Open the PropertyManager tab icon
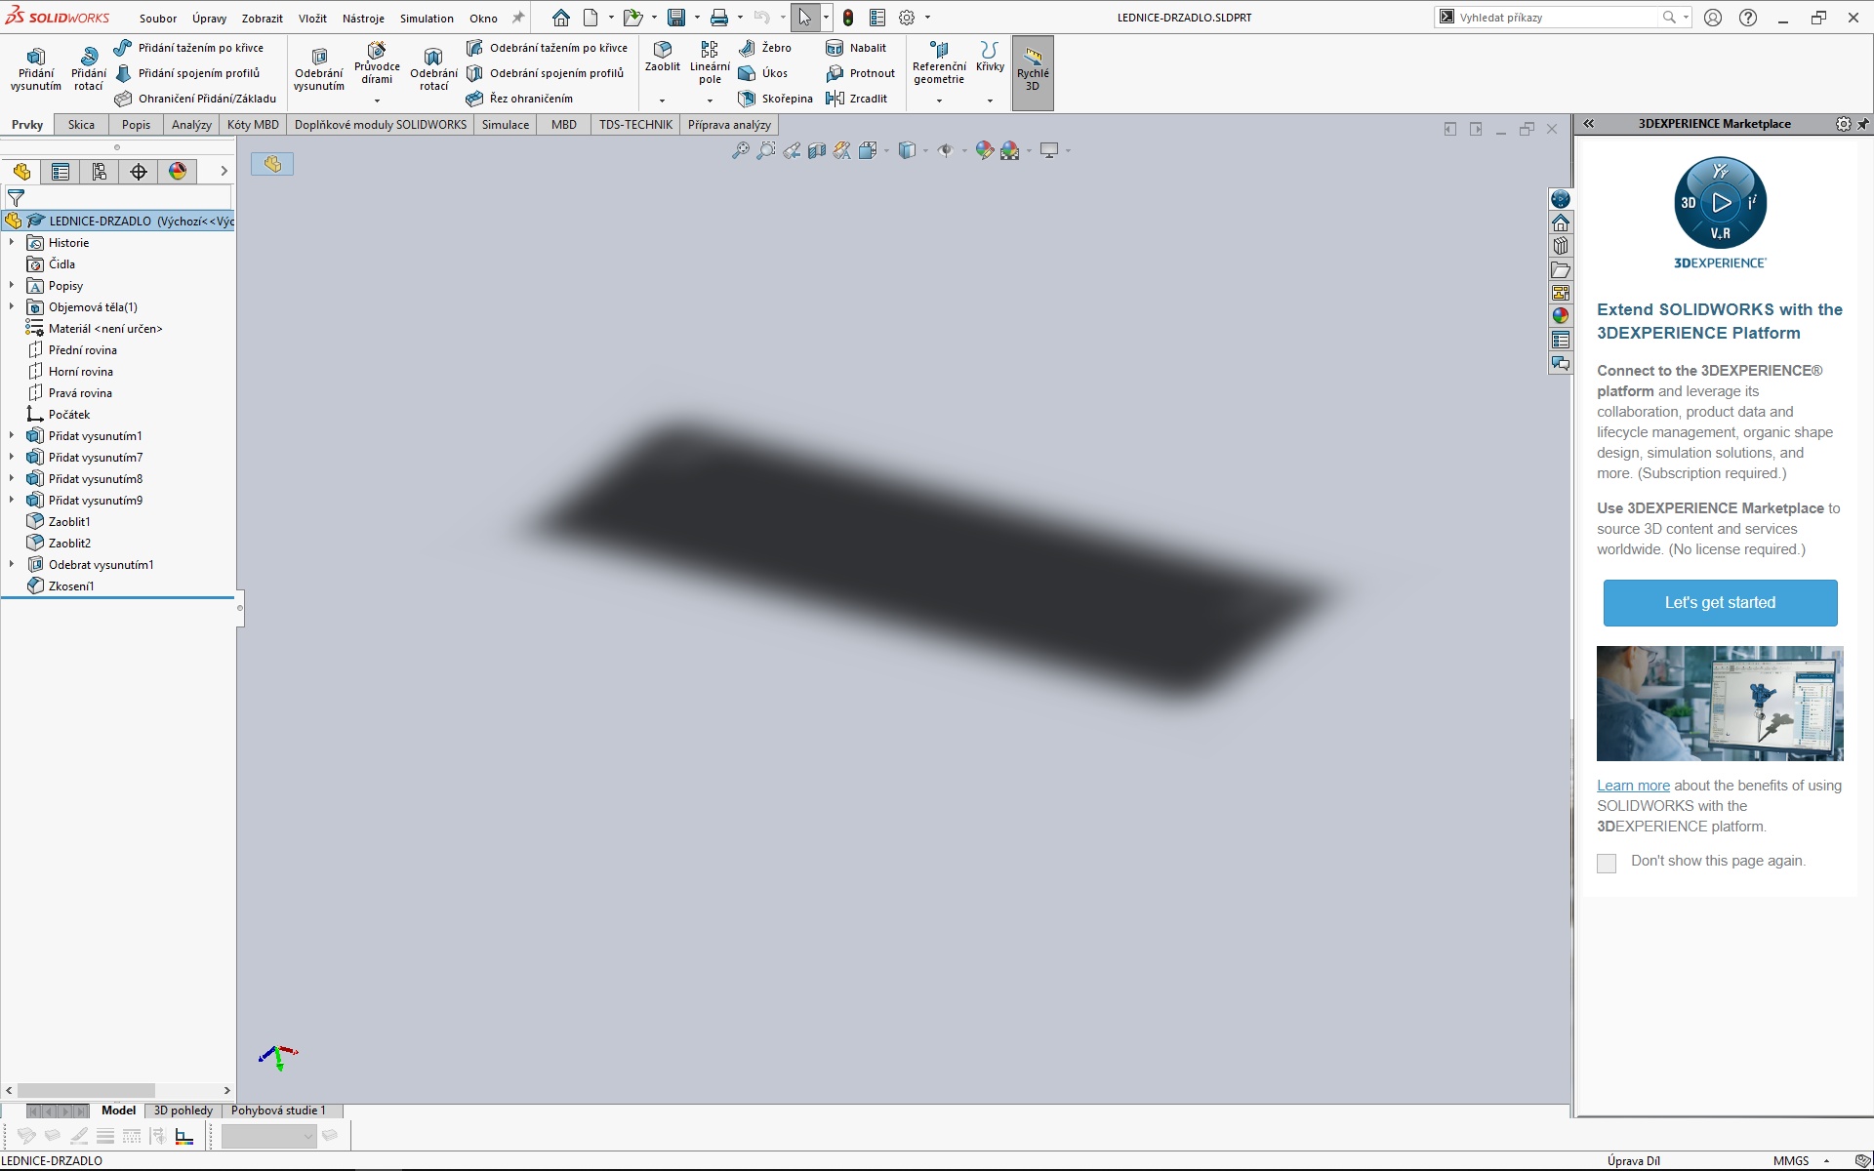Viewport: 1874px width, 1171px height. pyautogui.click(x=61, y=172)
